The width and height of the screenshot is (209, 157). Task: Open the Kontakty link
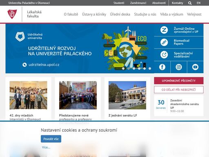pos(177,3)
